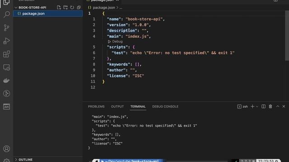Split the terminal panel

(x=264, y=107)
